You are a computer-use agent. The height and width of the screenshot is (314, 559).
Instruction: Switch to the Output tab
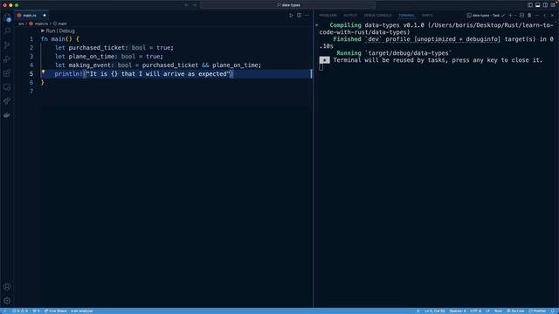click(x=350, y=16)
